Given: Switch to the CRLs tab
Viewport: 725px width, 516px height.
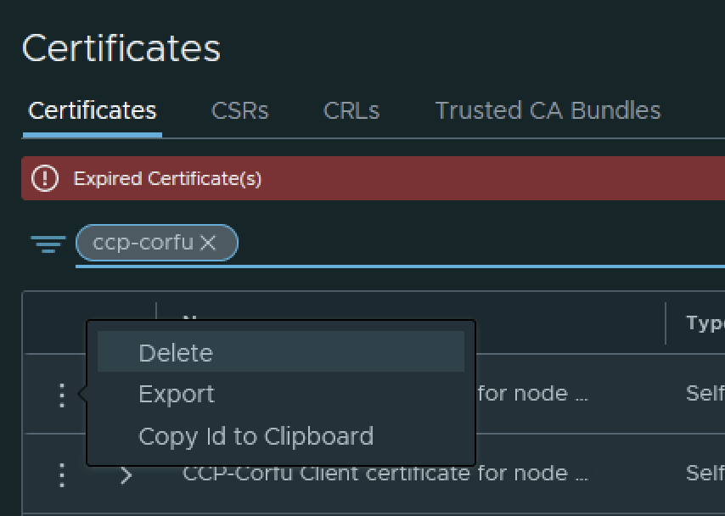Looking at the screenshot, I should click(351, 110).
